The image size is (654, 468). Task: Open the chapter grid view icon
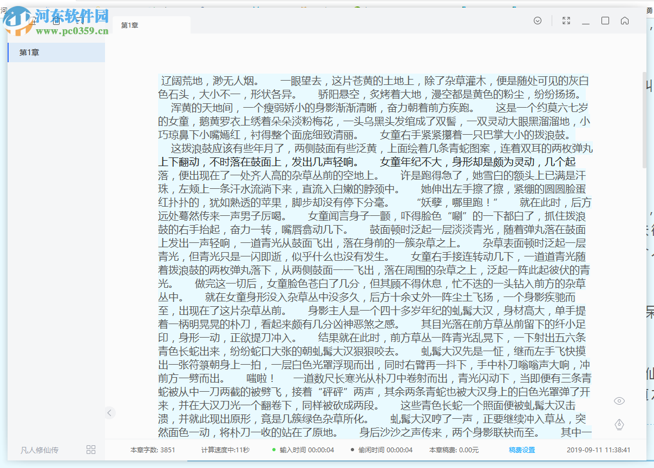91,449
